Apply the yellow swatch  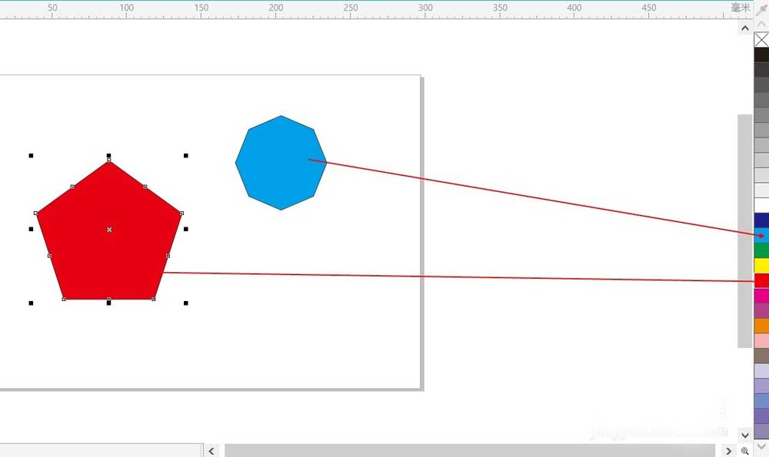761,266
